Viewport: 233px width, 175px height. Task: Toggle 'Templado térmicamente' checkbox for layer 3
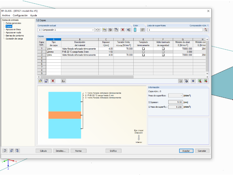(143, 55)
